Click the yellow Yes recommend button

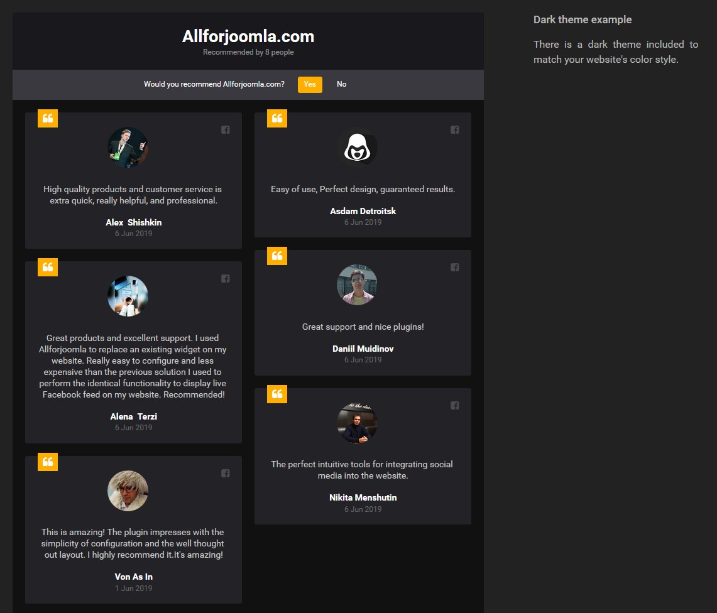[x=310, y=85]
